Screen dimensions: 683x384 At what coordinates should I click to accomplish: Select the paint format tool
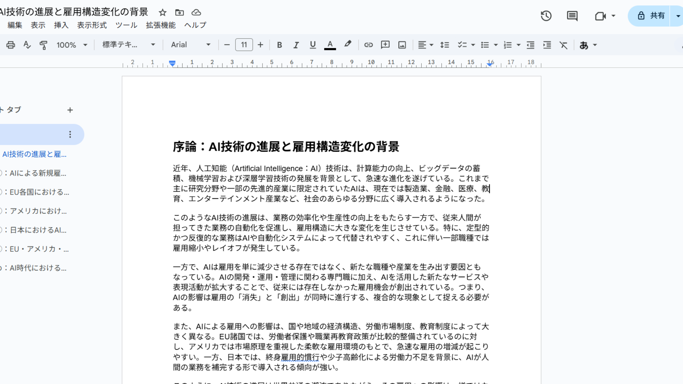43,45
